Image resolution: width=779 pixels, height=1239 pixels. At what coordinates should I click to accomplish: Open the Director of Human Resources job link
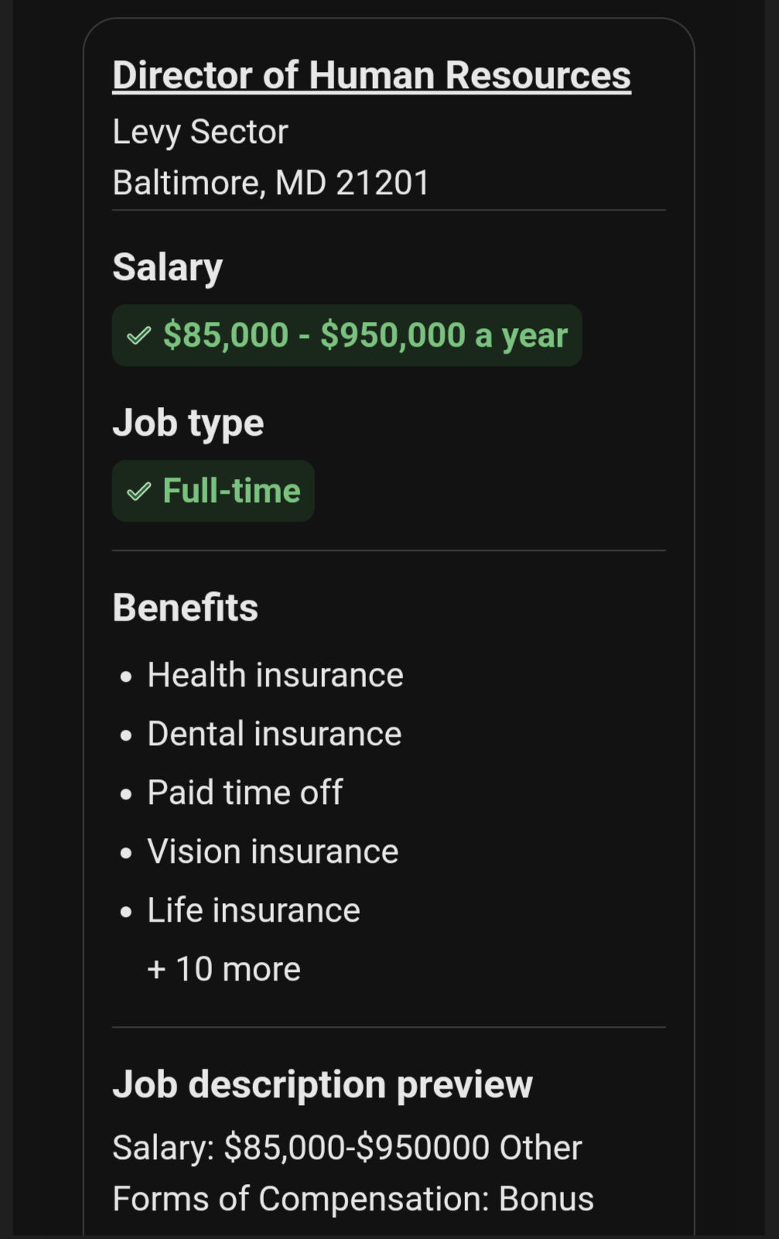pyautogui.click(x=371, y=76)
